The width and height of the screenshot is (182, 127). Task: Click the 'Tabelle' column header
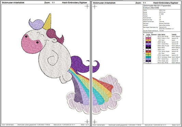[x=174, y=35]
